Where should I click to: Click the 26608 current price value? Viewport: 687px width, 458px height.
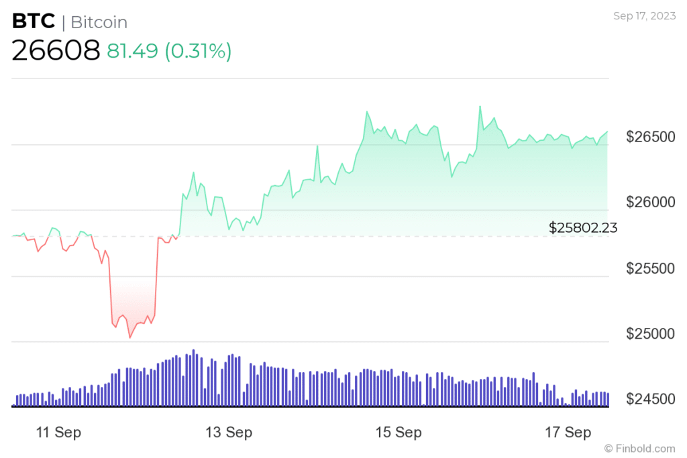56,50
